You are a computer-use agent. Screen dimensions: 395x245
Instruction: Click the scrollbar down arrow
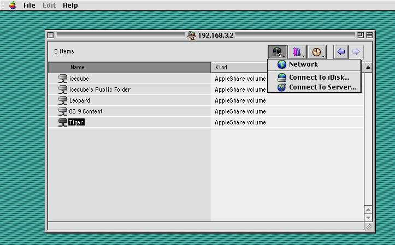click(368, 218)
